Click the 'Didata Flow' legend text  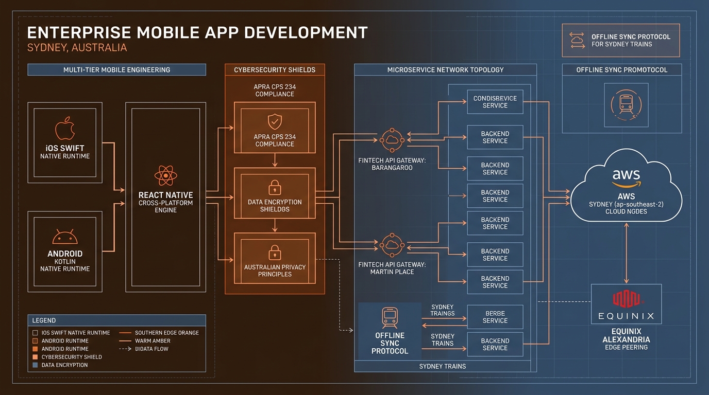click(151, 349)
